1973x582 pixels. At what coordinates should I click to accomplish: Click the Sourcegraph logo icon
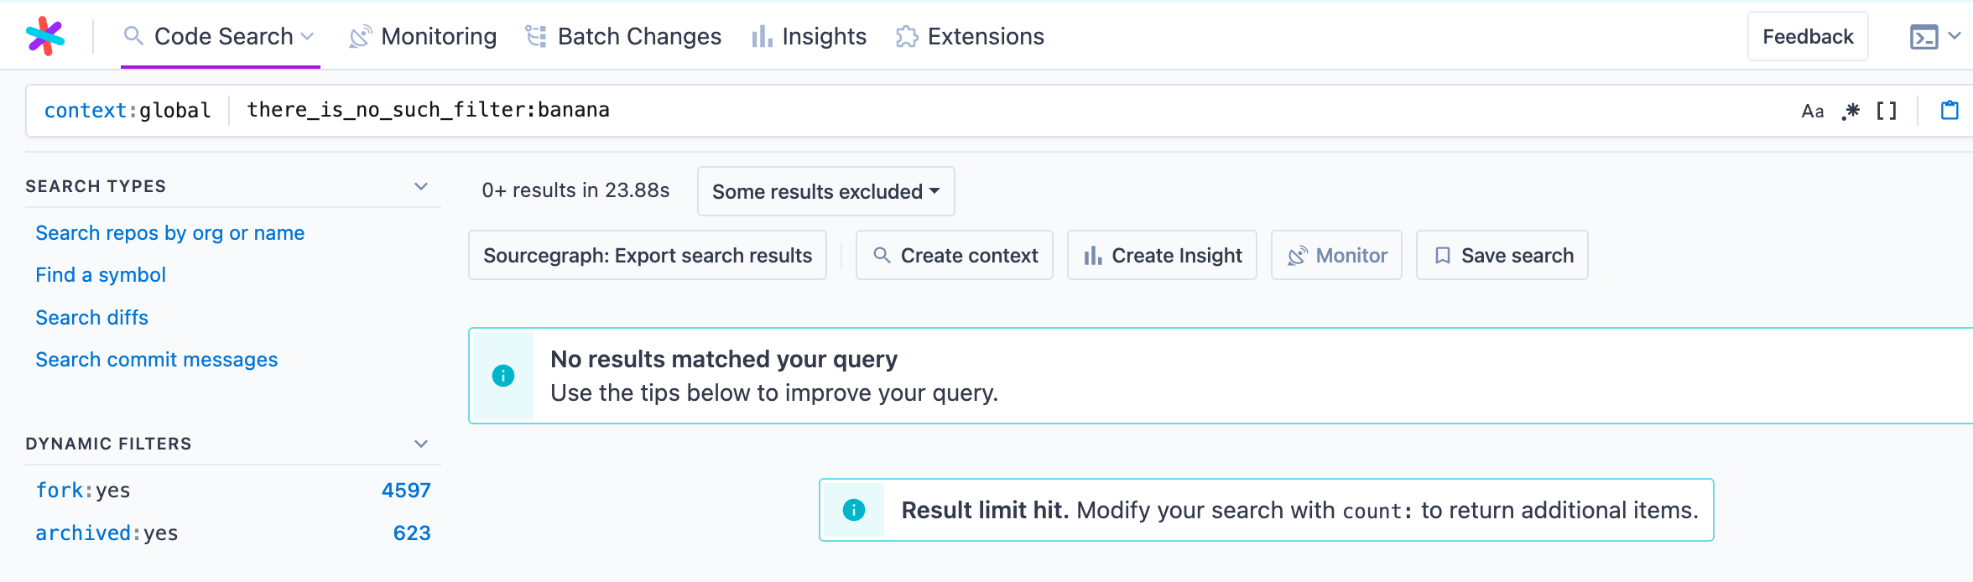pyautogui.click(x=45, y=36)
